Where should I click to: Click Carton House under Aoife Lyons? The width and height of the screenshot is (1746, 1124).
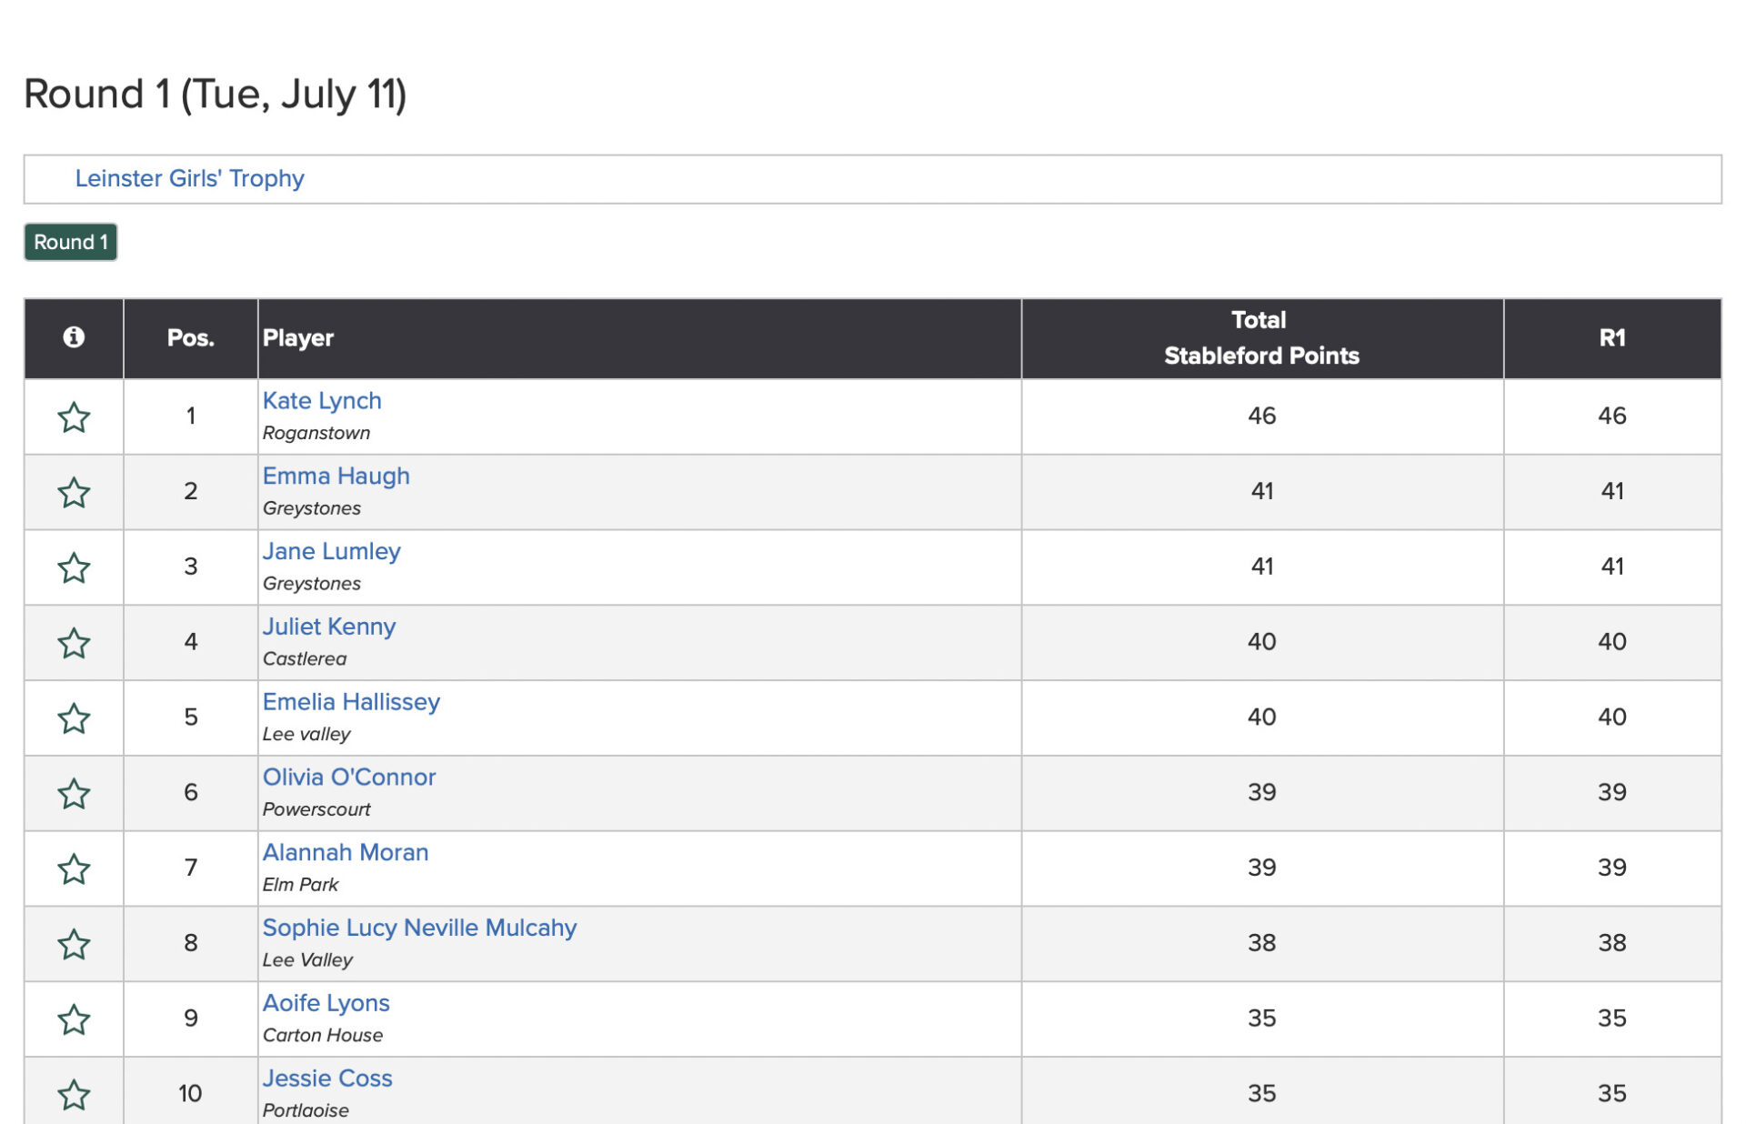click(323, 1035)
